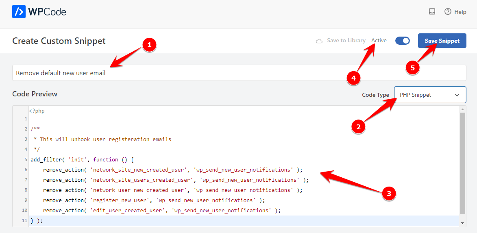
Task: Click the code editor vertical scrollbar thumb
Action: pyautogui.click(x=462, y=163)
